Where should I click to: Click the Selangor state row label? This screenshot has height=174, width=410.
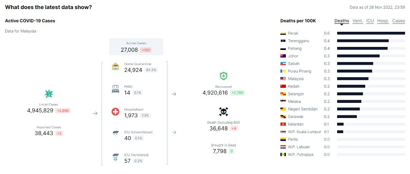click(x=296, y=94)
